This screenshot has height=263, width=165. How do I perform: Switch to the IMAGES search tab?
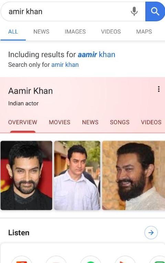point(75,32)
